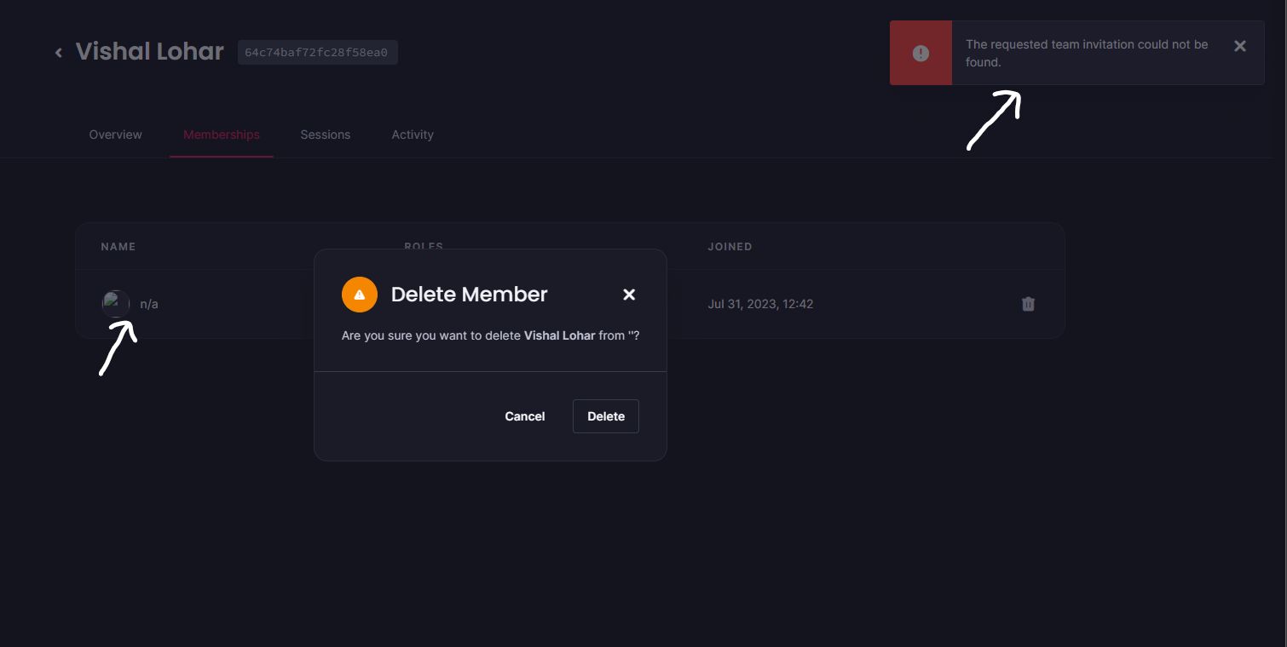The height and width of the screenshot is (647, 1287).
Task: Click the alert icon on the error notification
Action: tap(921, 52)
